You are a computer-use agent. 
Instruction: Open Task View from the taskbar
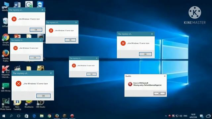pos(19,116)
